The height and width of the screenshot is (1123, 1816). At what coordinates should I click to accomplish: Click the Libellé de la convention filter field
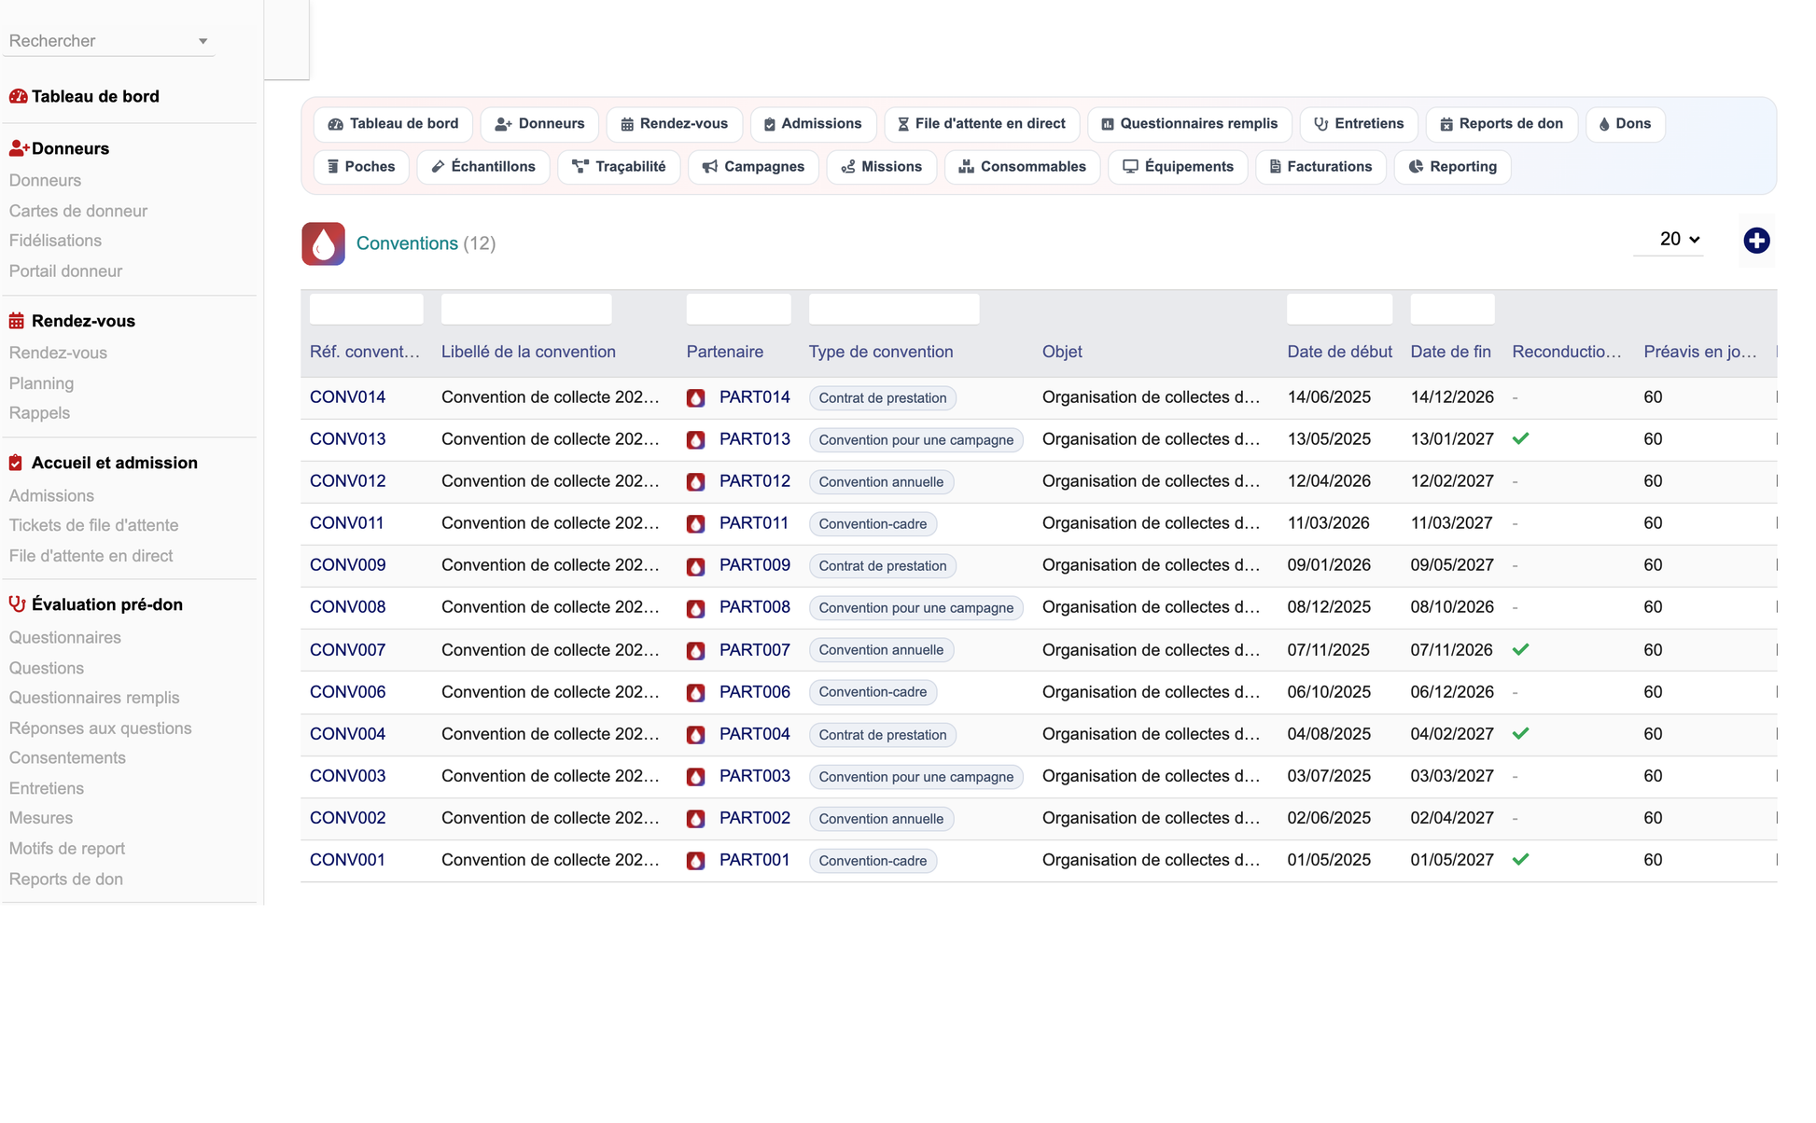pos(526,310)
